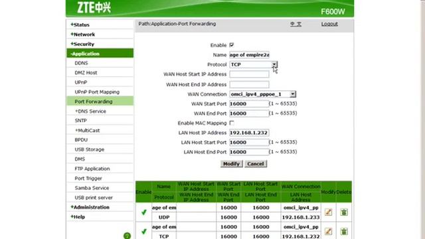Open the DMS page
Image resolution: width=425 pixels, height=239 pixels.
[x=80, y=159]
